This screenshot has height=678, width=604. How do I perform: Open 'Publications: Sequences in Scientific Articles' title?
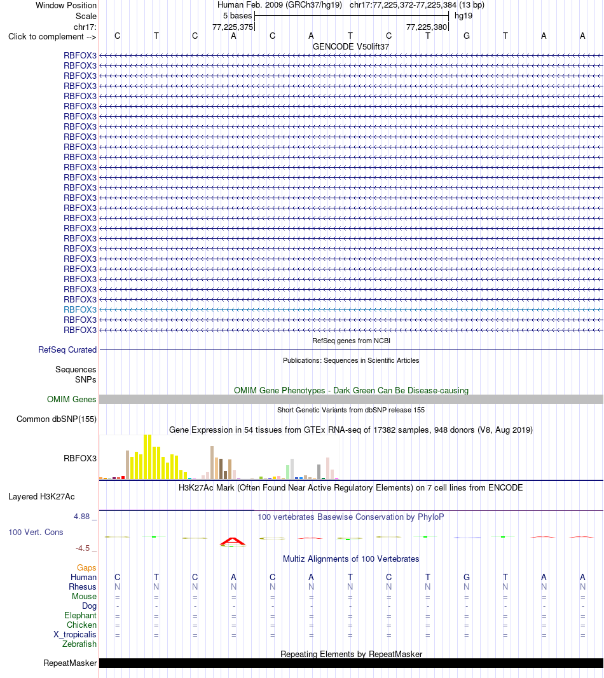click(x=351, y=361)
